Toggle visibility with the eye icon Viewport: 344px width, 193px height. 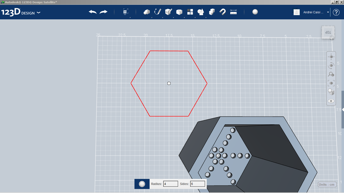point(331,101)
